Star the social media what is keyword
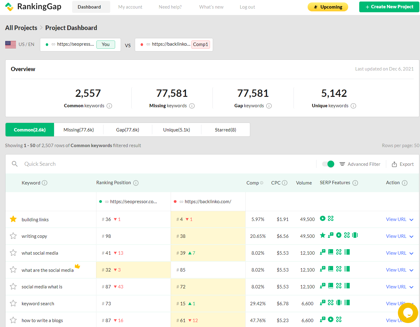 [13, 287]
